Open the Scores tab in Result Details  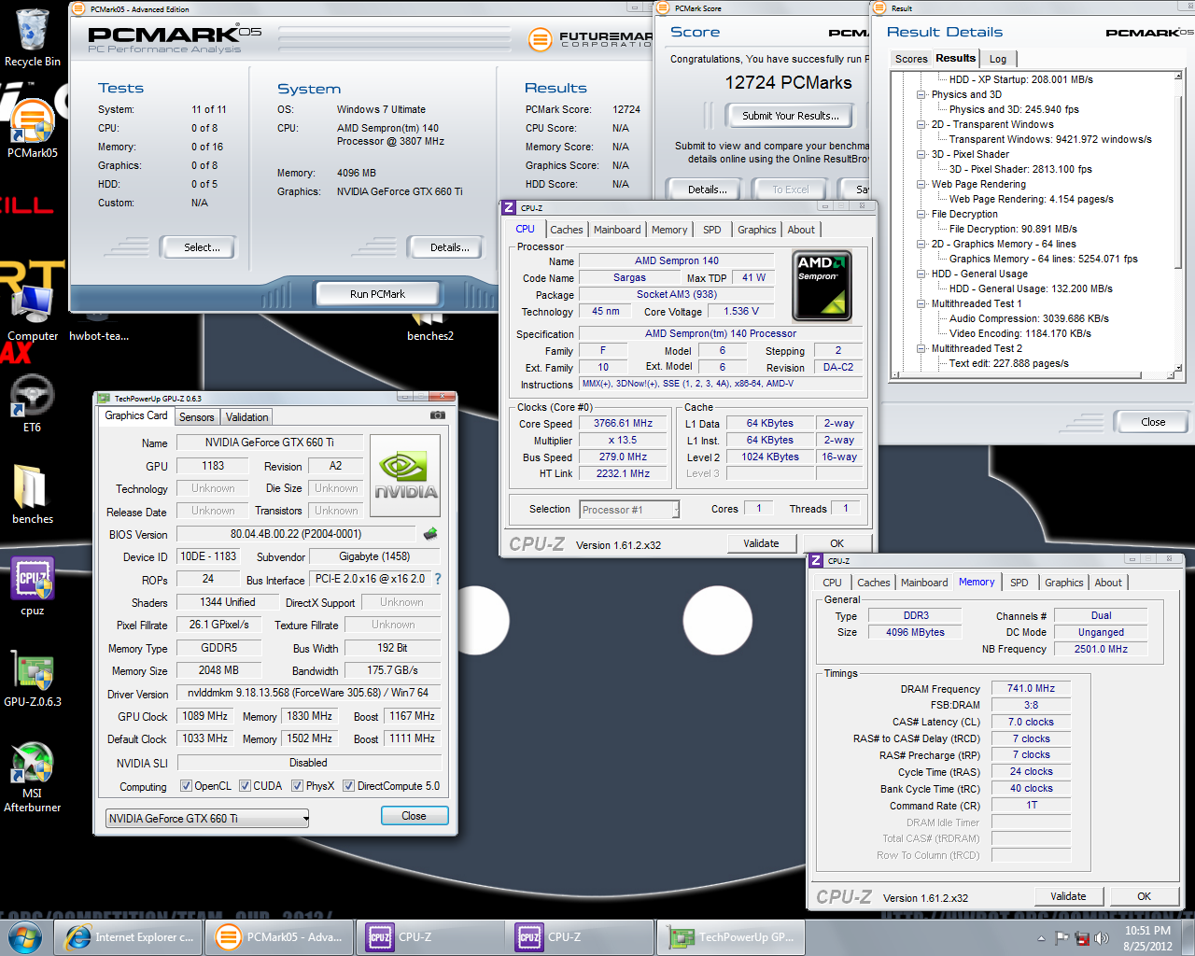(x=911, y=59)
